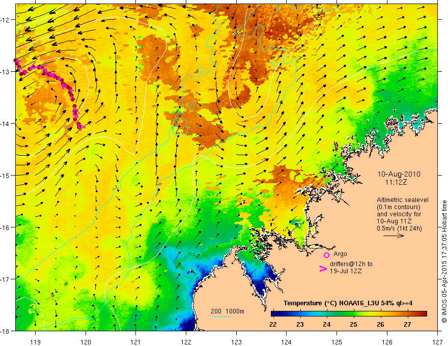Click the 'Temperature (°C) NOAA16_L3U 54% ql>=4' title
Viewport: 448px width, 346px height.
click(x=348, y=303)
